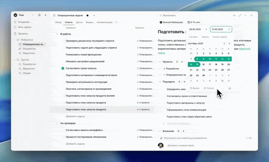Select September 24 in the calendar

click(x=210, y=70)
